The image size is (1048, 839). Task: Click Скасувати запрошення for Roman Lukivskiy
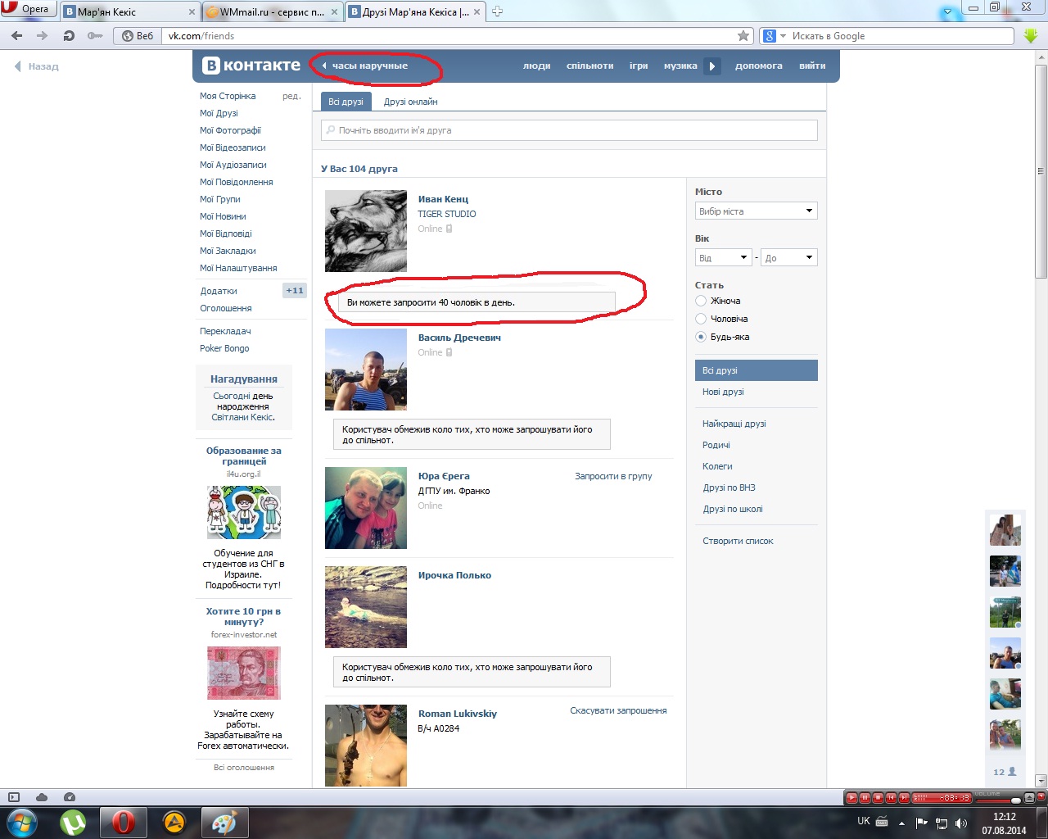618,710
